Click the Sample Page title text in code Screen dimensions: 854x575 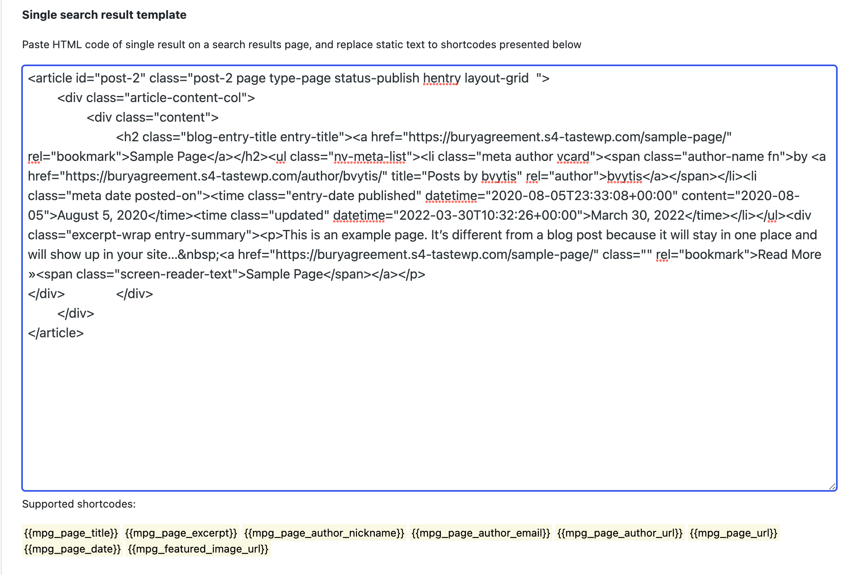click(x=168, y=156)
